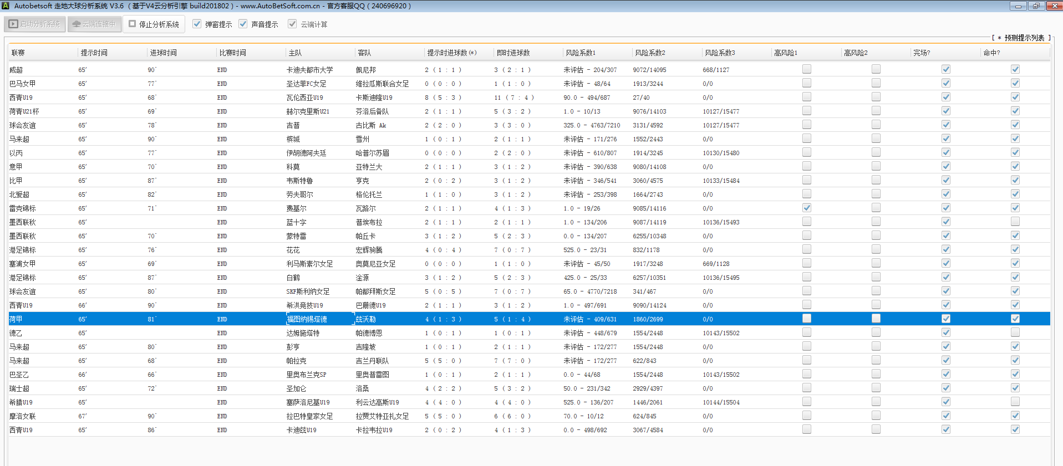Check 命中? for the 蓝十字 row
Image resolution: width=1063 pixels, height=466 pixels.
point(1015,222)
